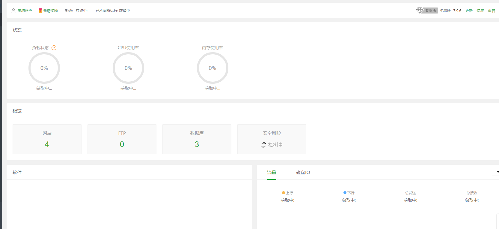Click the 更新 link in the top bar
The width and height of the screenshot is (499, 229).
[x=469, y=11]
